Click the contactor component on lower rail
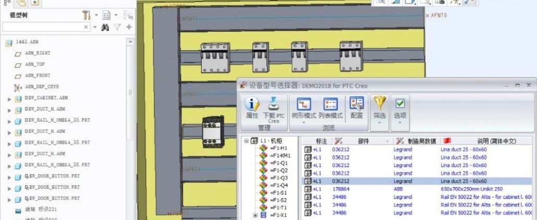 click(x=213, y=132)
